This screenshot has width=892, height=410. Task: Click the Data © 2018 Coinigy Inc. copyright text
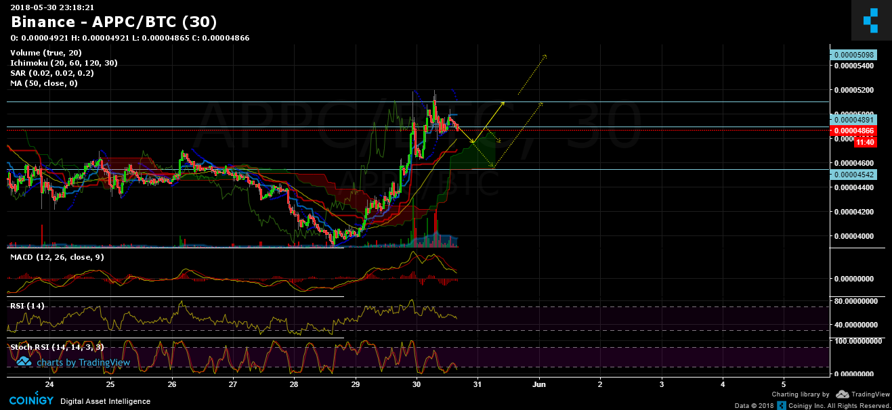(813, 405)
